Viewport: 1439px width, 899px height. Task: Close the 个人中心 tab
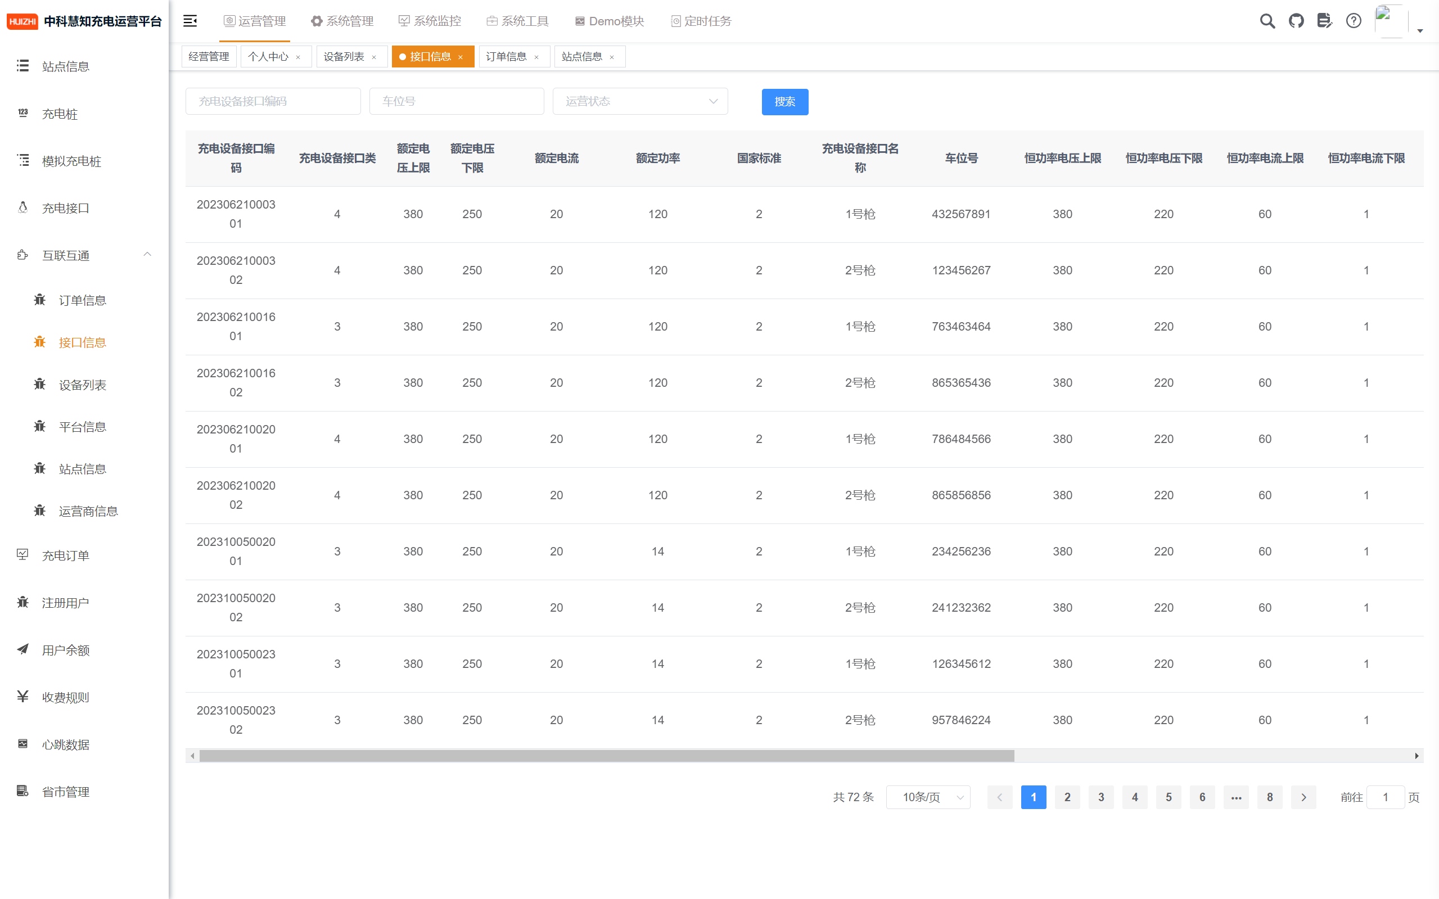pyautogui.click(x=298, y=57)
